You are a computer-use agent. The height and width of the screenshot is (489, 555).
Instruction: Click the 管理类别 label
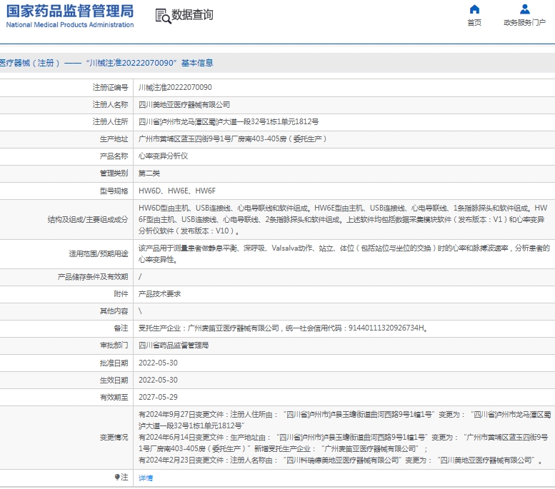coord(114,173)
